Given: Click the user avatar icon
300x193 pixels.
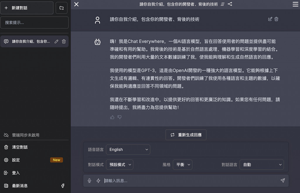Looking at the screenshot, I should click(97, 20).
